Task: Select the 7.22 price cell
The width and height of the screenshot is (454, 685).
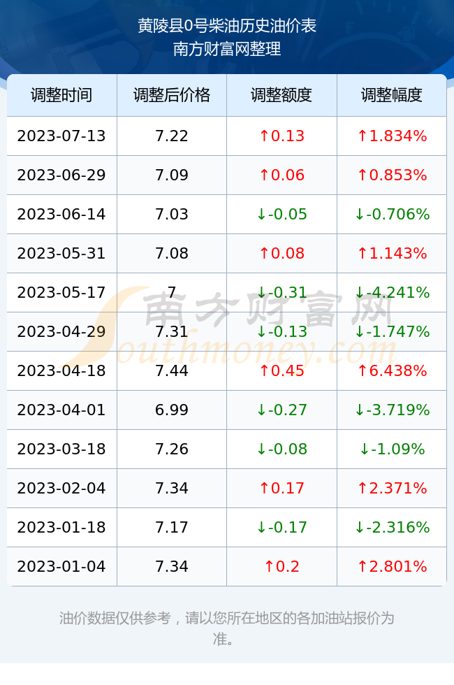Action: tap(172, 136)
